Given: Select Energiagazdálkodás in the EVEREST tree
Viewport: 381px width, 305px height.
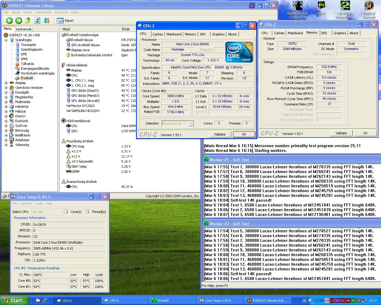Looking at the screenshot, I should pyautogui.click(x=35, y=69).
